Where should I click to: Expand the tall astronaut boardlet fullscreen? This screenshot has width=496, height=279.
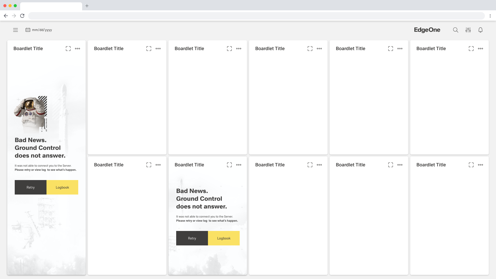tap(68, 49)
